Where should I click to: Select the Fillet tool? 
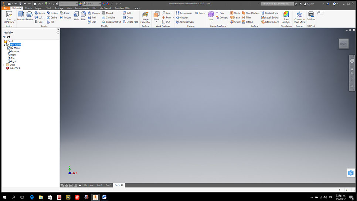click(x=83, y=16)
